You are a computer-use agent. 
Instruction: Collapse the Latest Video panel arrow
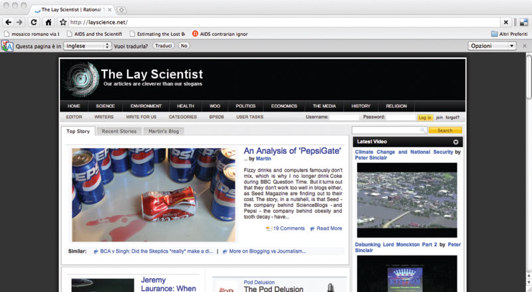[456, 142]
